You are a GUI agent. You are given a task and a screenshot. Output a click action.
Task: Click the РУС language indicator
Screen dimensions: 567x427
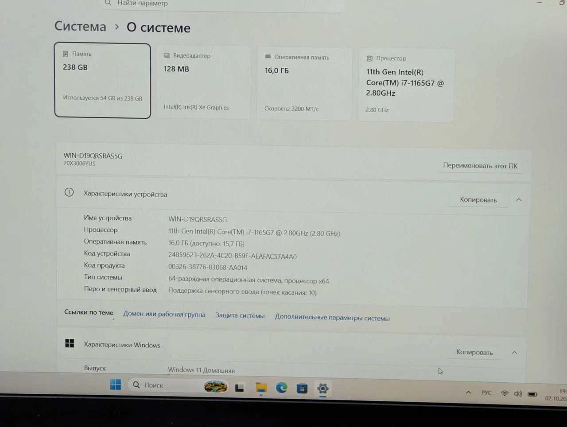486,393
